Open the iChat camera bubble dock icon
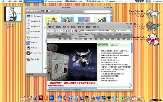The width and height of the screenshot is (163, 102). pyautogui.click(x=114, y=98)
